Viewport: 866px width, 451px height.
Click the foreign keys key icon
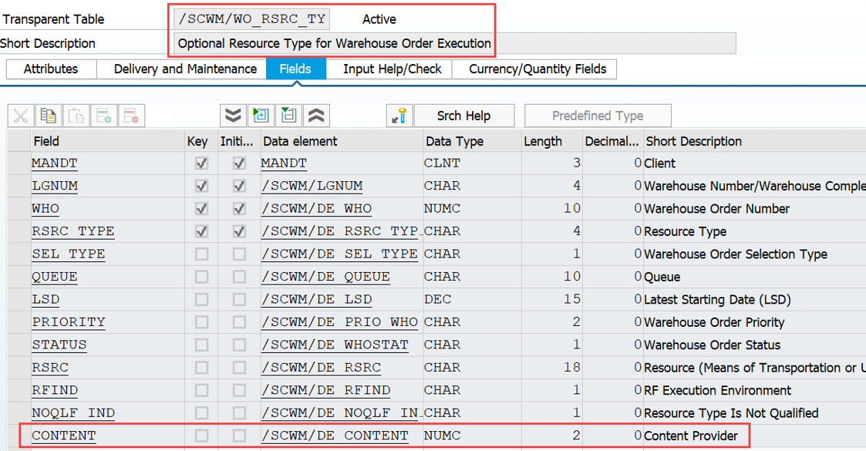pos(399,116)
